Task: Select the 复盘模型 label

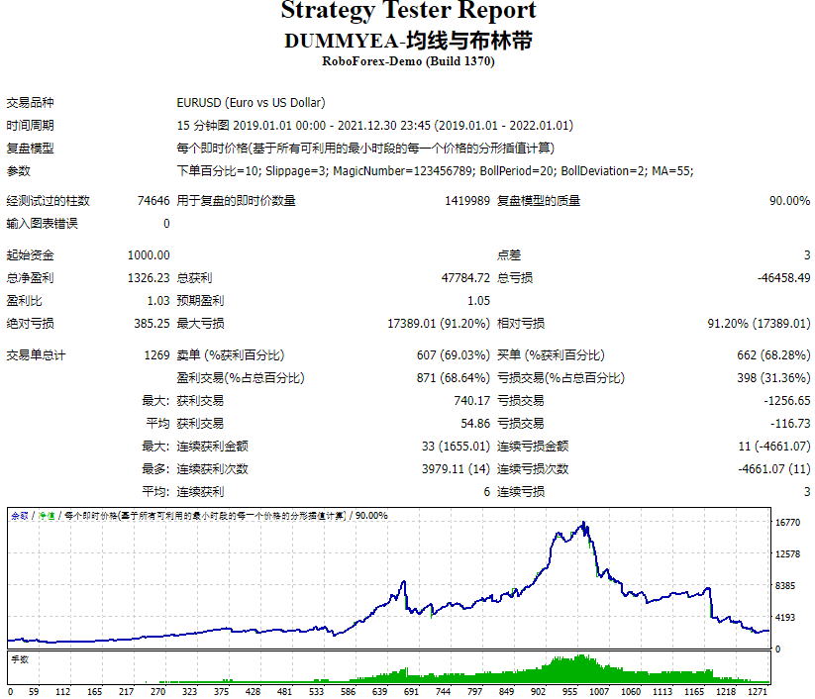Action: (x=30, y=149)
